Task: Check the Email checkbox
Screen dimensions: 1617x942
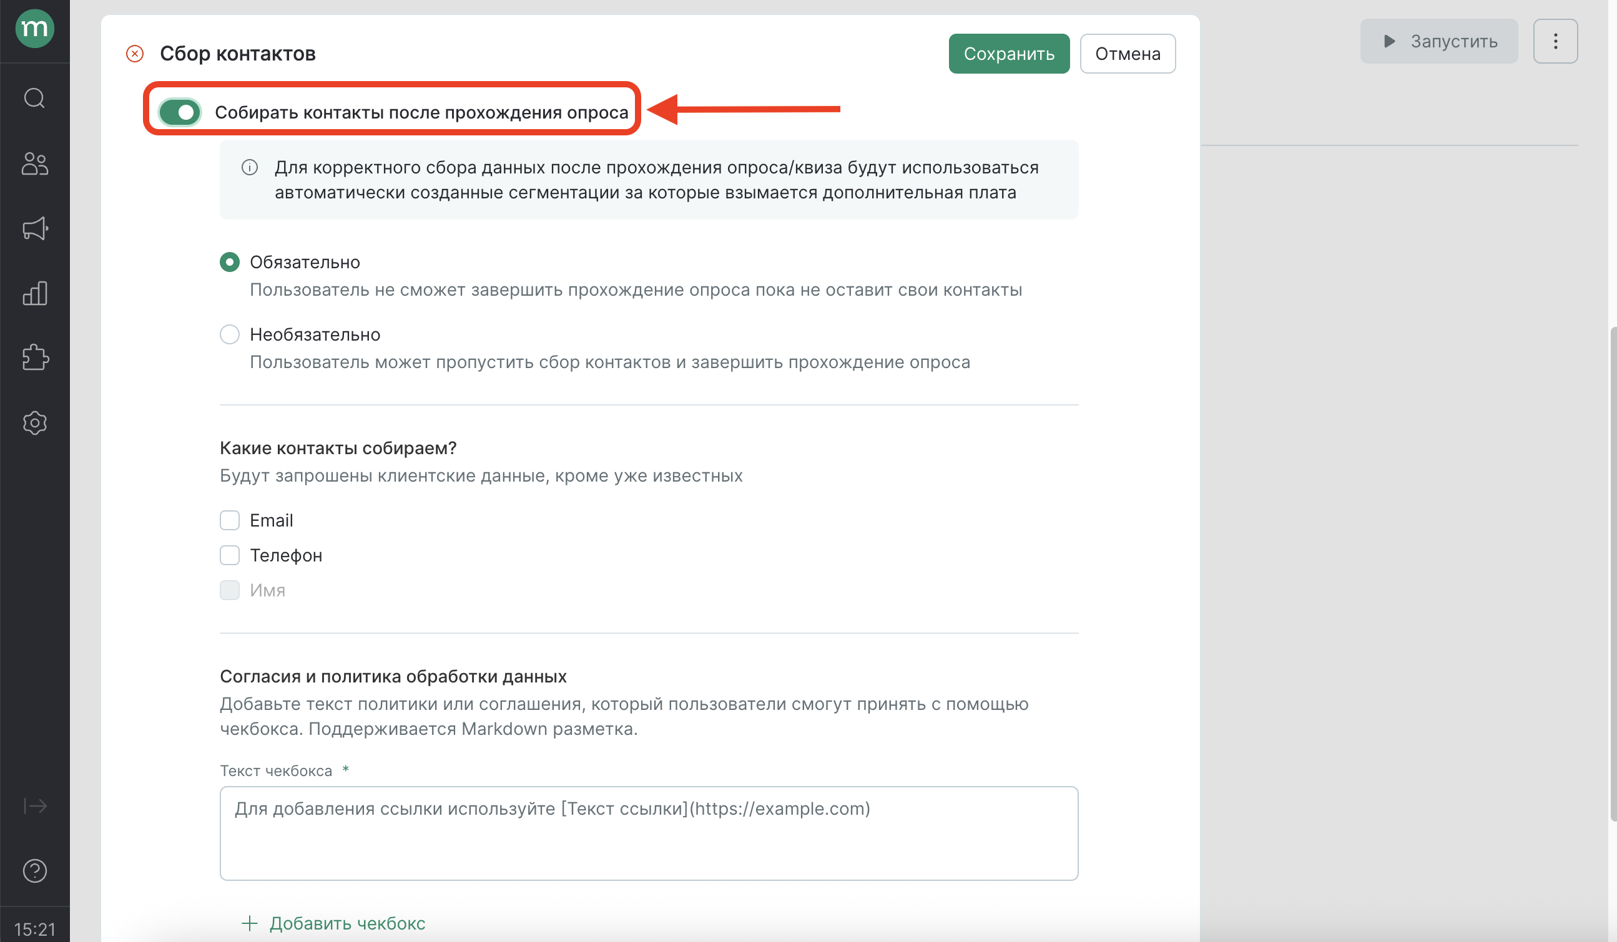Action: pos(230,520)
